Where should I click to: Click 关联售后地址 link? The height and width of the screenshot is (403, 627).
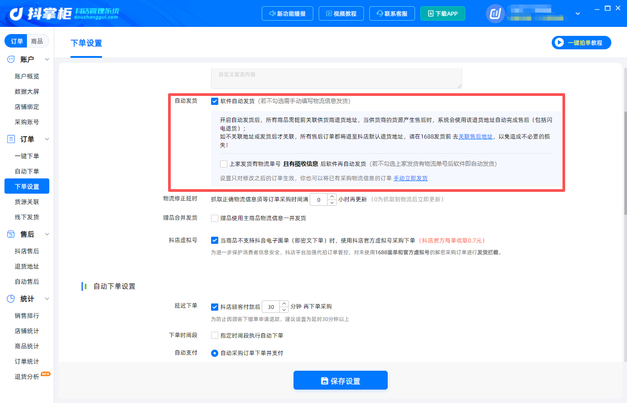pyautogui.click(x=476, y=137)
